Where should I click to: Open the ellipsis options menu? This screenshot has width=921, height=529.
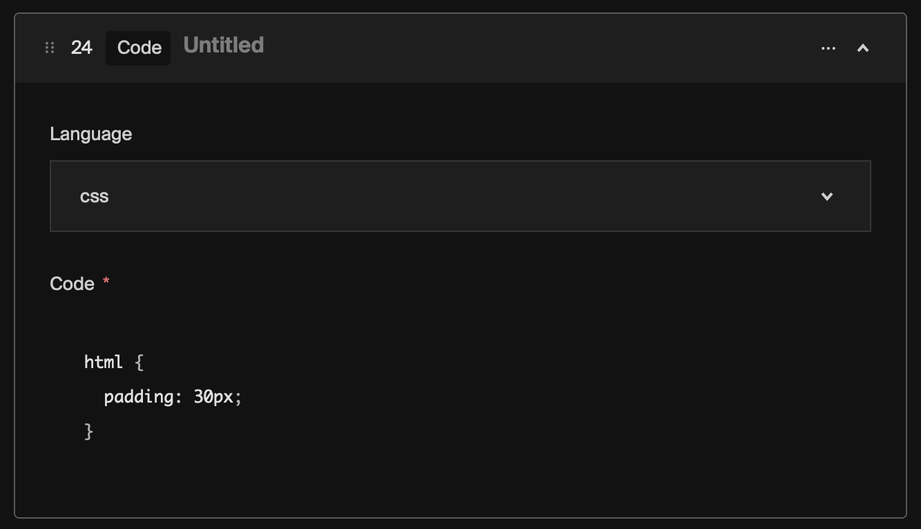point(828,48)
